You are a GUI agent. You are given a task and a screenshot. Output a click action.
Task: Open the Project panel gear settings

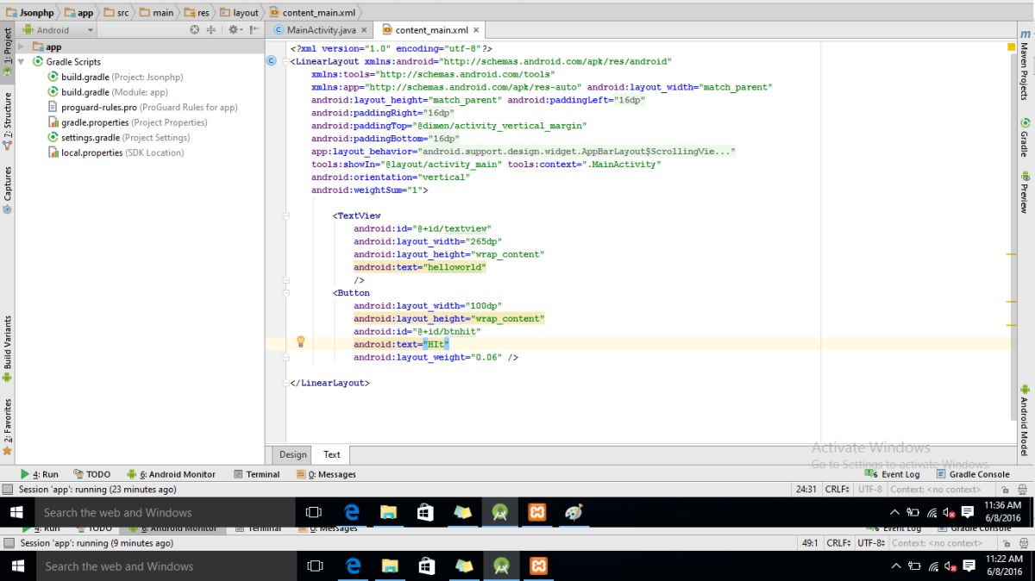pyautogui.click(x=234, y=29)
